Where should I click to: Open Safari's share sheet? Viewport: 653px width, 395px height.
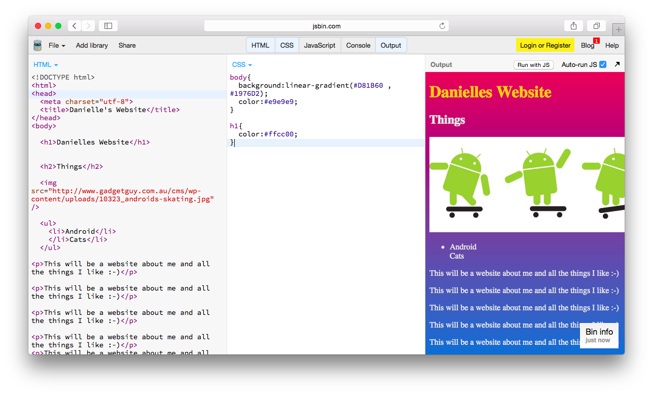click(573, 26)
